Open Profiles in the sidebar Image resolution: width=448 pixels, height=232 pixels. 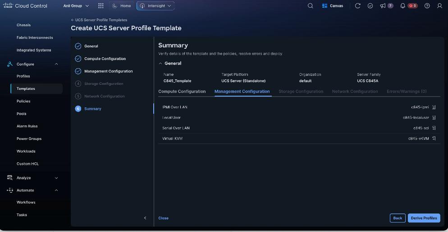pyautogui.click(x=23, y=76)
